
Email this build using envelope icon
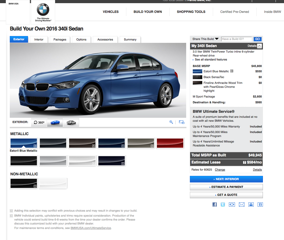point(242,205)
